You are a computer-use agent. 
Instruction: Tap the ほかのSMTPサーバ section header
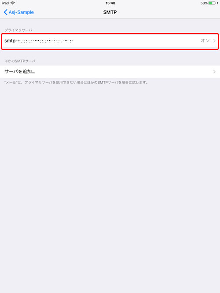tap(20, 61)
